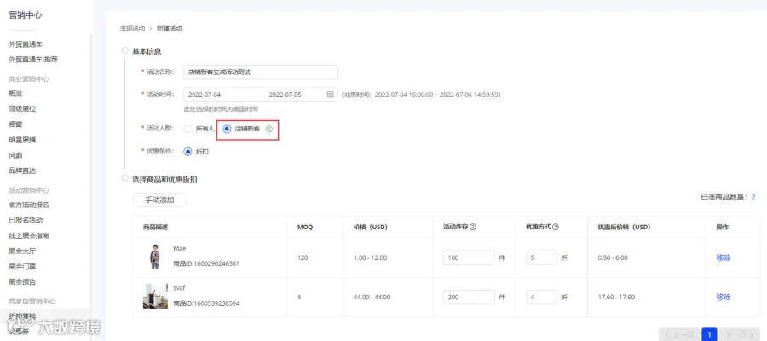This screenshot has width=767, height=341.
Task: Go to 顶级展位 sidebar item
Action: point(22,108)
